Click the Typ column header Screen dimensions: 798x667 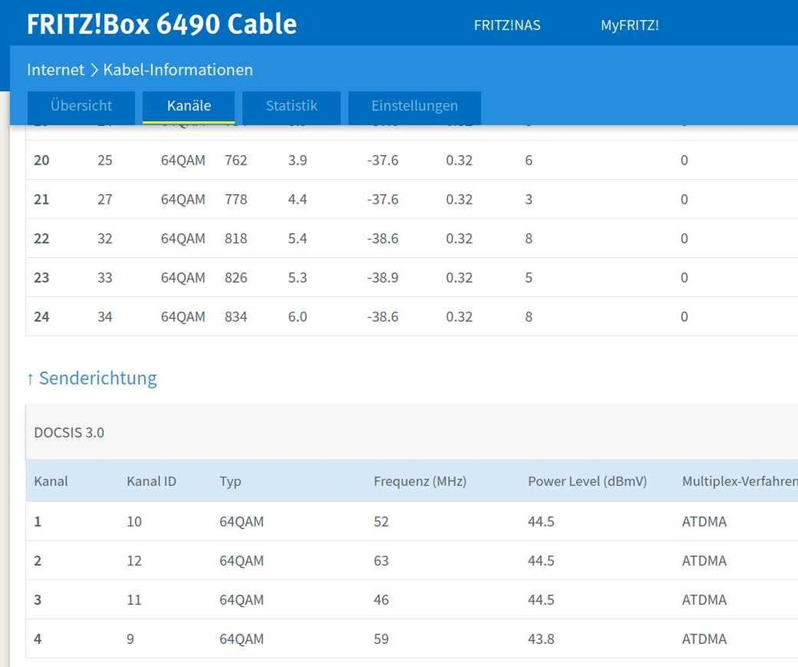[x=230, y=482]
